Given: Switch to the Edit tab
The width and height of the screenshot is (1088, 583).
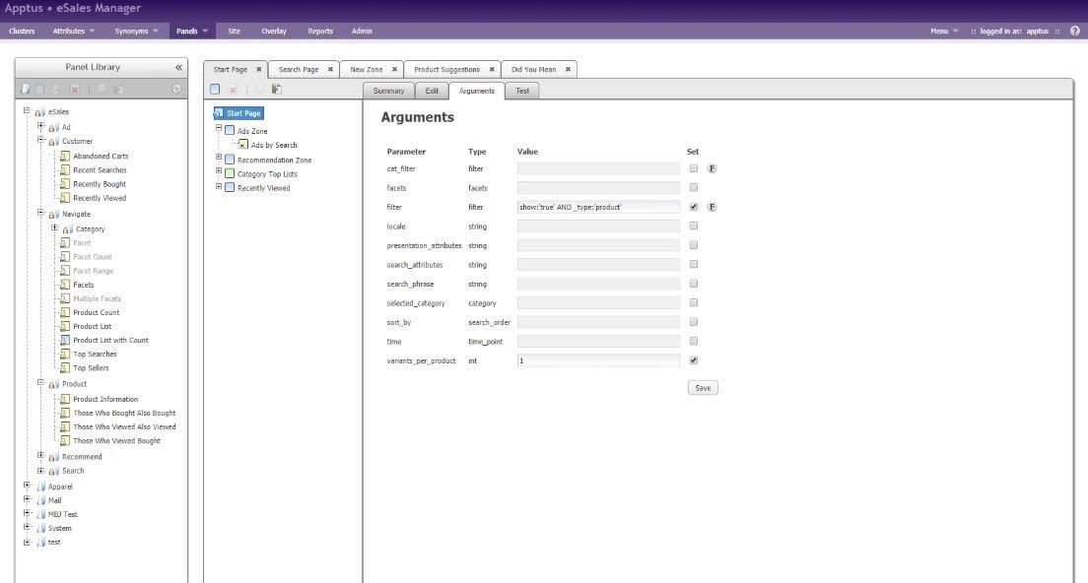Looking at the screenshot, I should [x=432, y=91].
